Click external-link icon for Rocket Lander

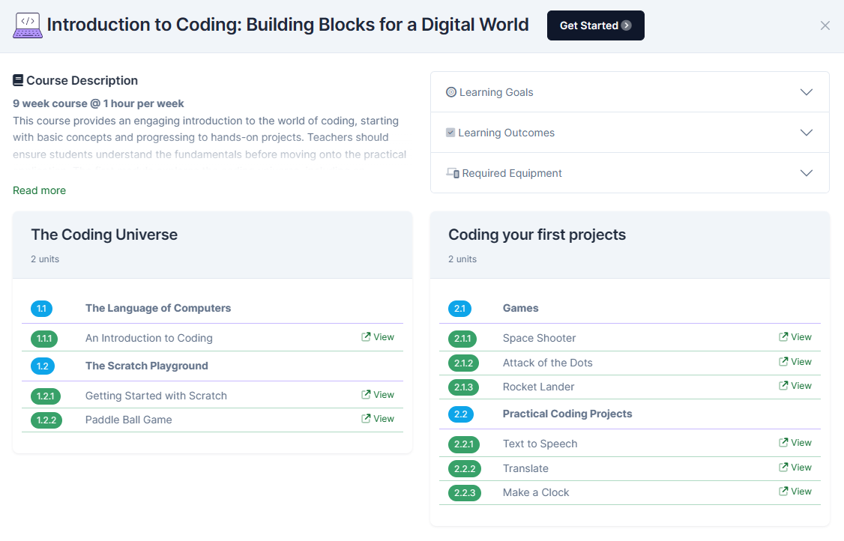pos(783,386)
